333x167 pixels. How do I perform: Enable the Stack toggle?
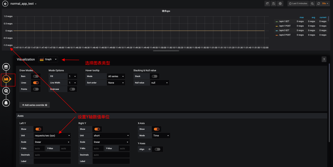point(155,76)
